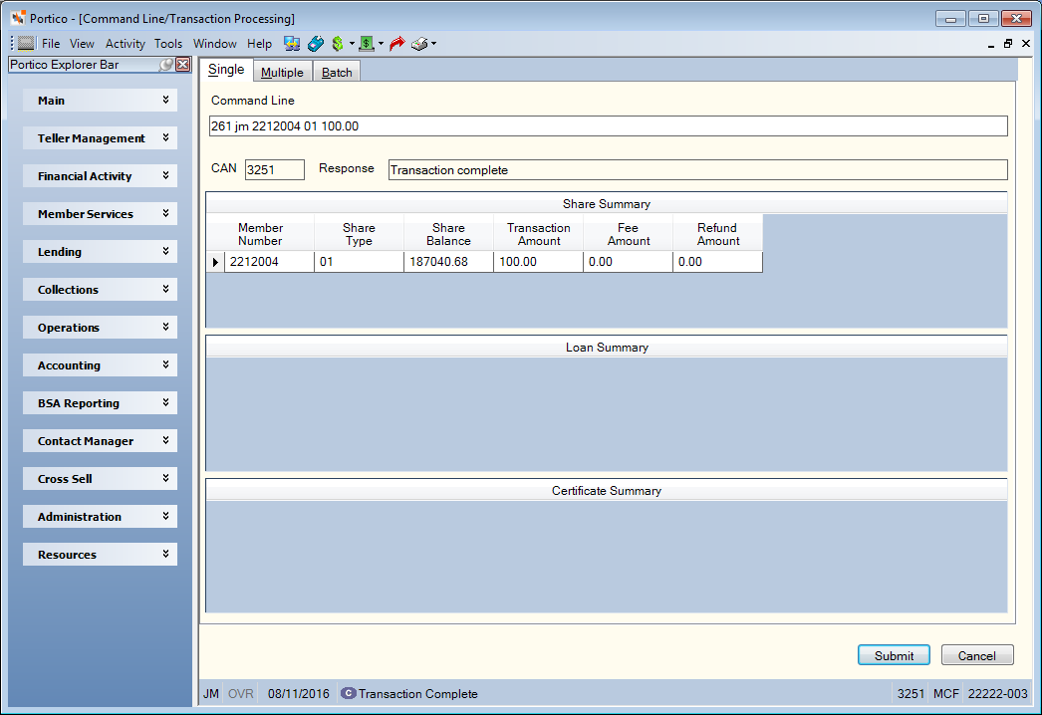Click the computer transfer icon in toolbar
Screen dimensions: 1042x715
point(292,44)
